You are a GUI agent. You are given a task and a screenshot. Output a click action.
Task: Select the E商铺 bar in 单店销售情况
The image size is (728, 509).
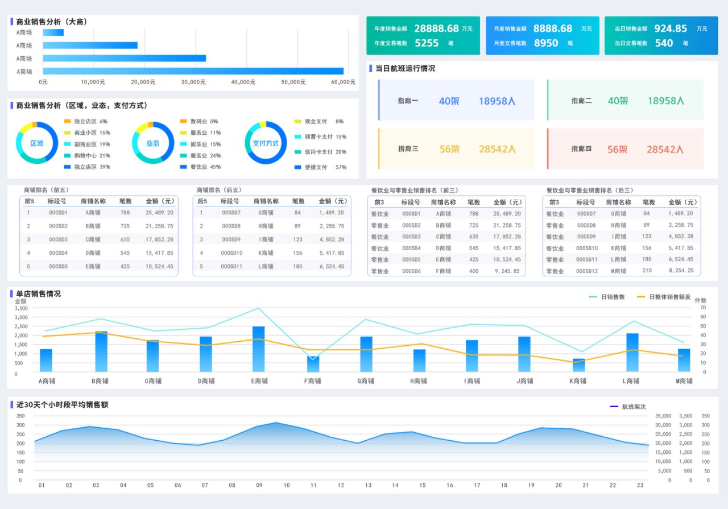[258, 349]
